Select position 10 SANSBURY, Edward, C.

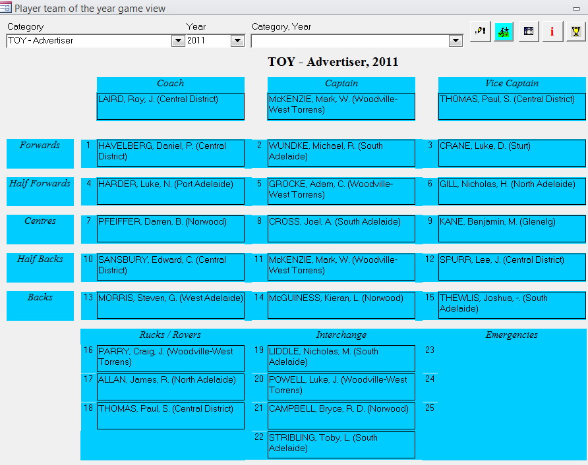[x=170, y=267]
